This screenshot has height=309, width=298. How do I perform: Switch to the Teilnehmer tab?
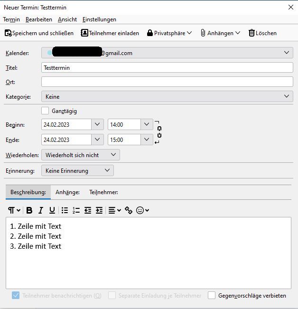point(103,192)
